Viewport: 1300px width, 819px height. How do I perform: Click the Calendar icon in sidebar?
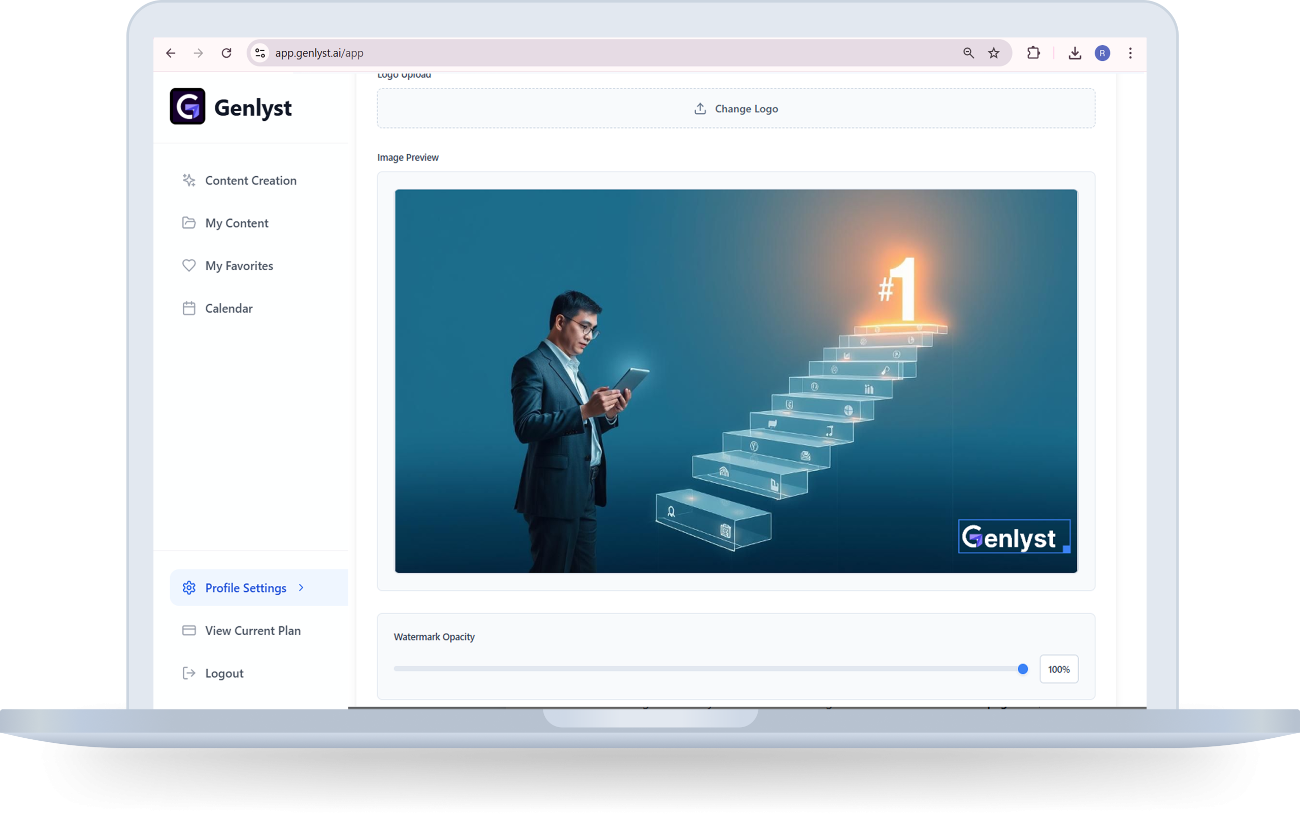(x=188, y=308)
